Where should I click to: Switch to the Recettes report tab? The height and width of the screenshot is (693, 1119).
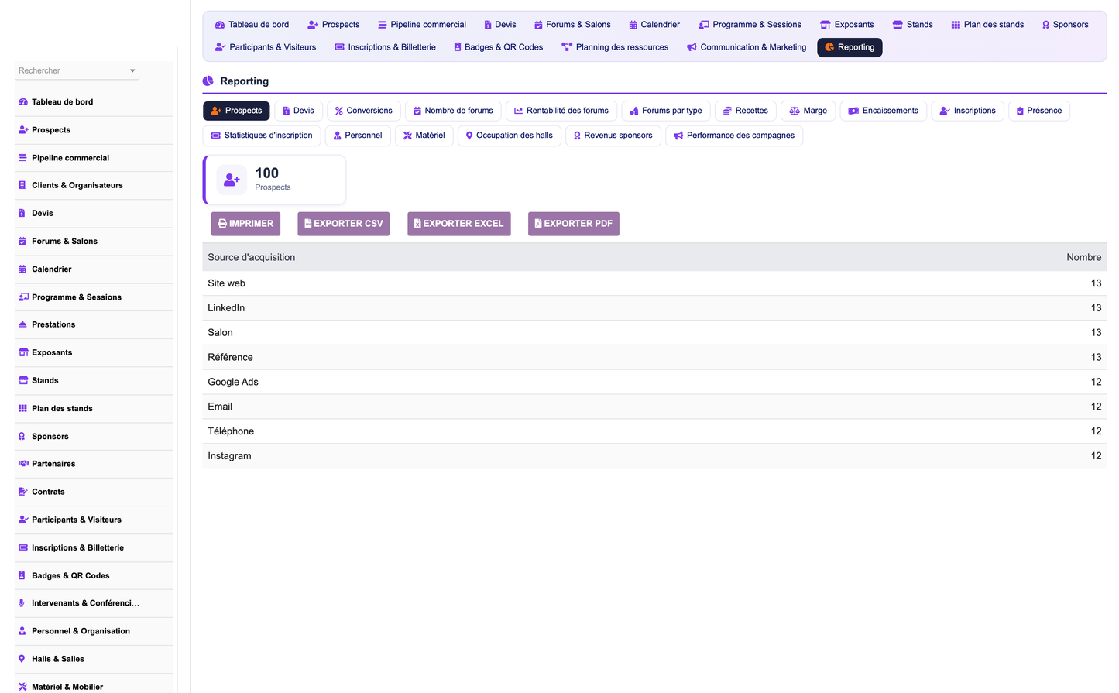coord(746,111)
